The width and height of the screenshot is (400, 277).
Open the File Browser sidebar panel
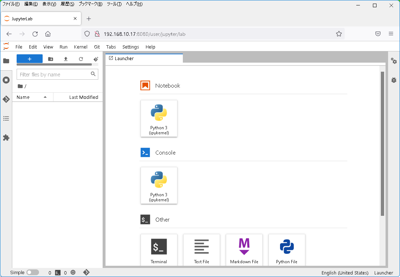[x=6, y=61]
